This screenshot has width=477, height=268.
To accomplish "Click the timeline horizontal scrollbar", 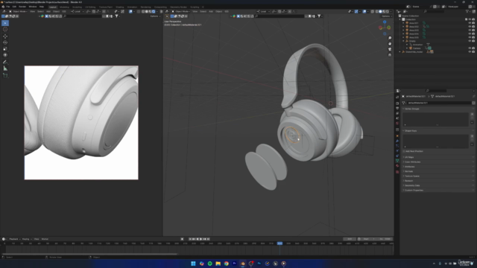I will [89, 254].
